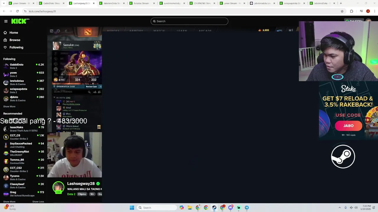Open File Explorer from taskbar

pyautogui.click(x=190, y=208)
